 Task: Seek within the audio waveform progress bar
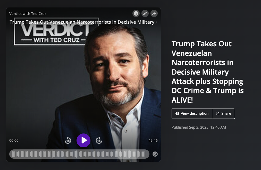79,154
